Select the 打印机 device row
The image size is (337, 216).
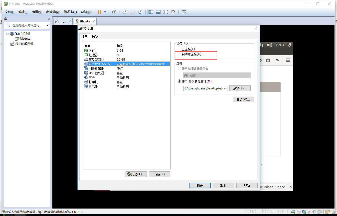coord(127,82)
